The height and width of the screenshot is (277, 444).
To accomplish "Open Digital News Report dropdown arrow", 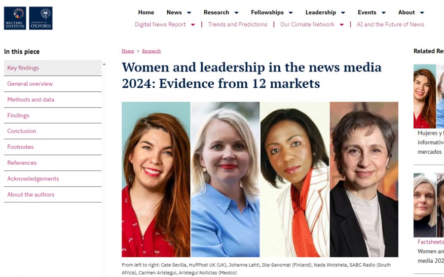I will point(193,25).
